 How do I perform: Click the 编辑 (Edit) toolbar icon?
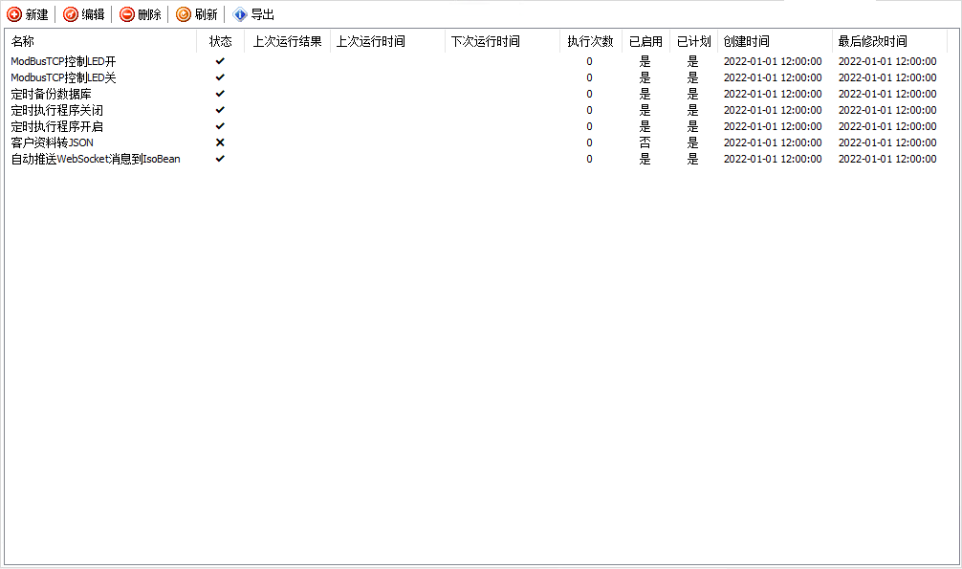pos(71,14)
